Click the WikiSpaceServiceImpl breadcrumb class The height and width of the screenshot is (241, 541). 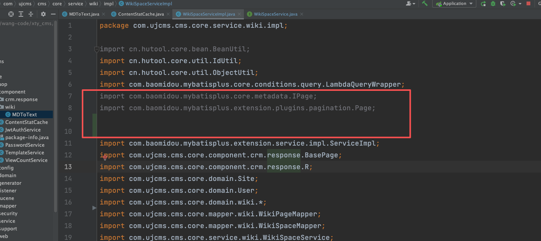pos(145,4)
